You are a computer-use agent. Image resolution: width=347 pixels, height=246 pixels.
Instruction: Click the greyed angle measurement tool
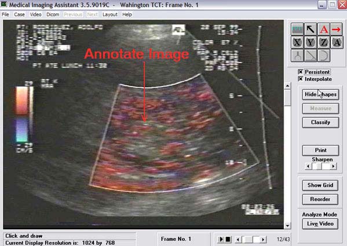(x=311, y=55)
